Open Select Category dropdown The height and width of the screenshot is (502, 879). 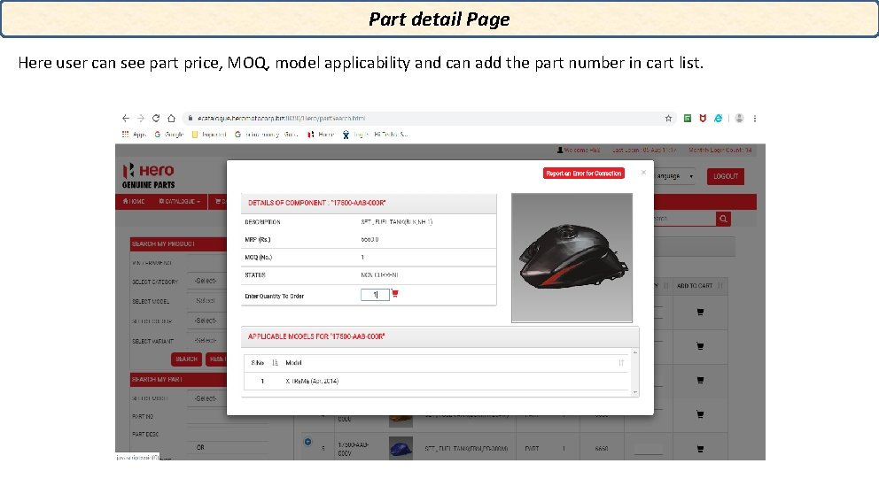pos(206,281)
